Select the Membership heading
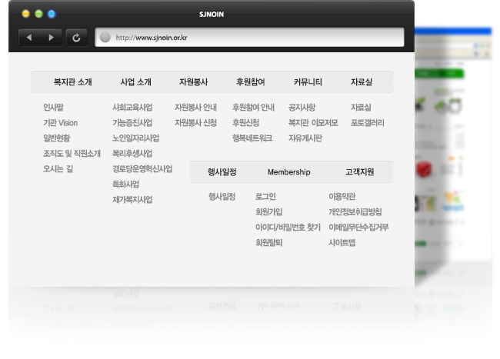500x359 pixels. pyautogui.click(x=289, y=172)
